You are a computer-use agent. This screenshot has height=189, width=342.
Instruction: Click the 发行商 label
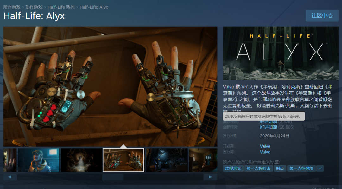coord(229,152)
